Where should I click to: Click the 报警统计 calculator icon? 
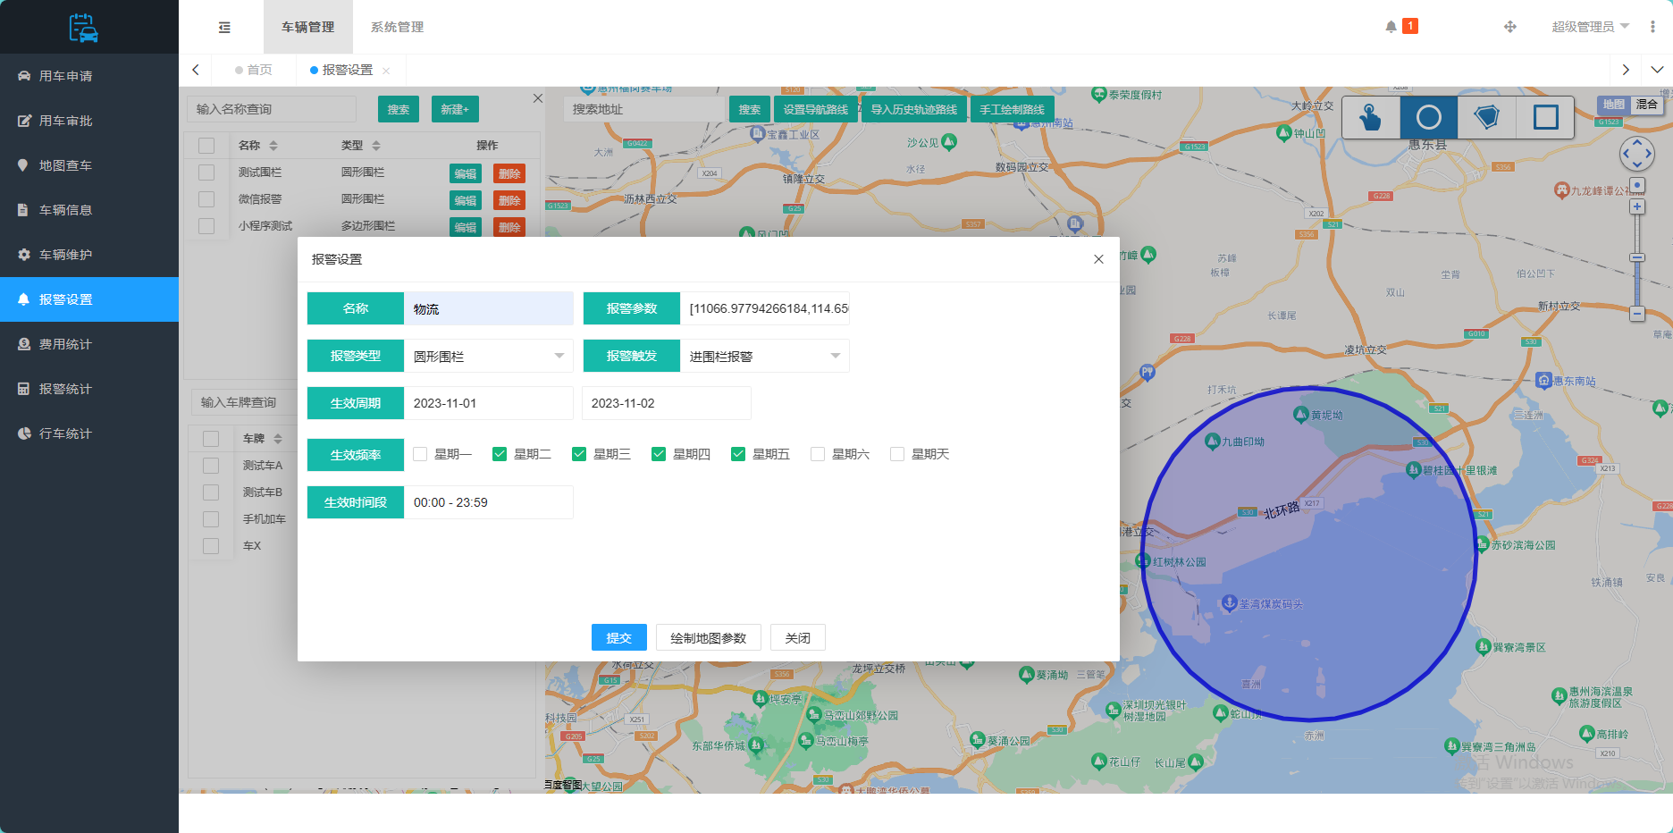[24, 389]
